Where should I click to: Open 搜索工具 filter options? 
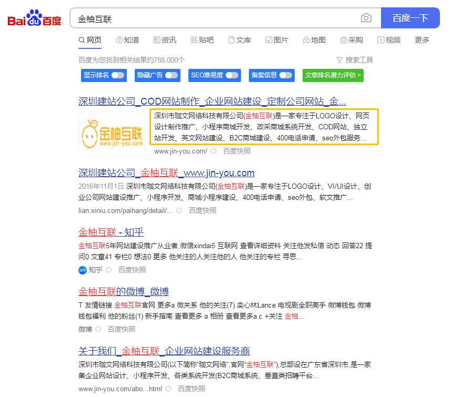tap(355, 60)
